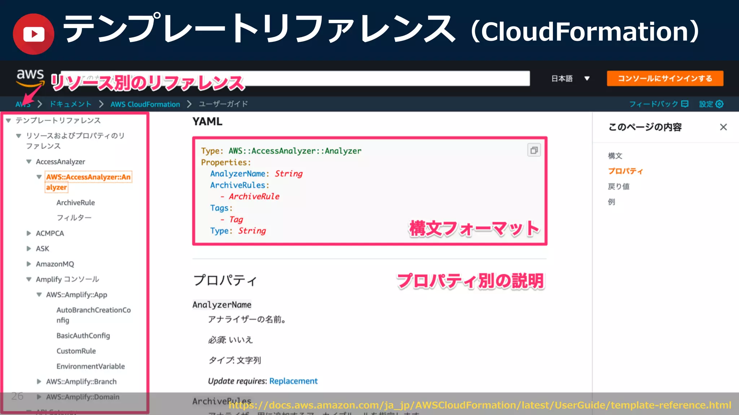739x415 pixels.
Task: Select AWS::AccessAnalyzer::Analyzer in sidebar
Action: coord(88,182)
